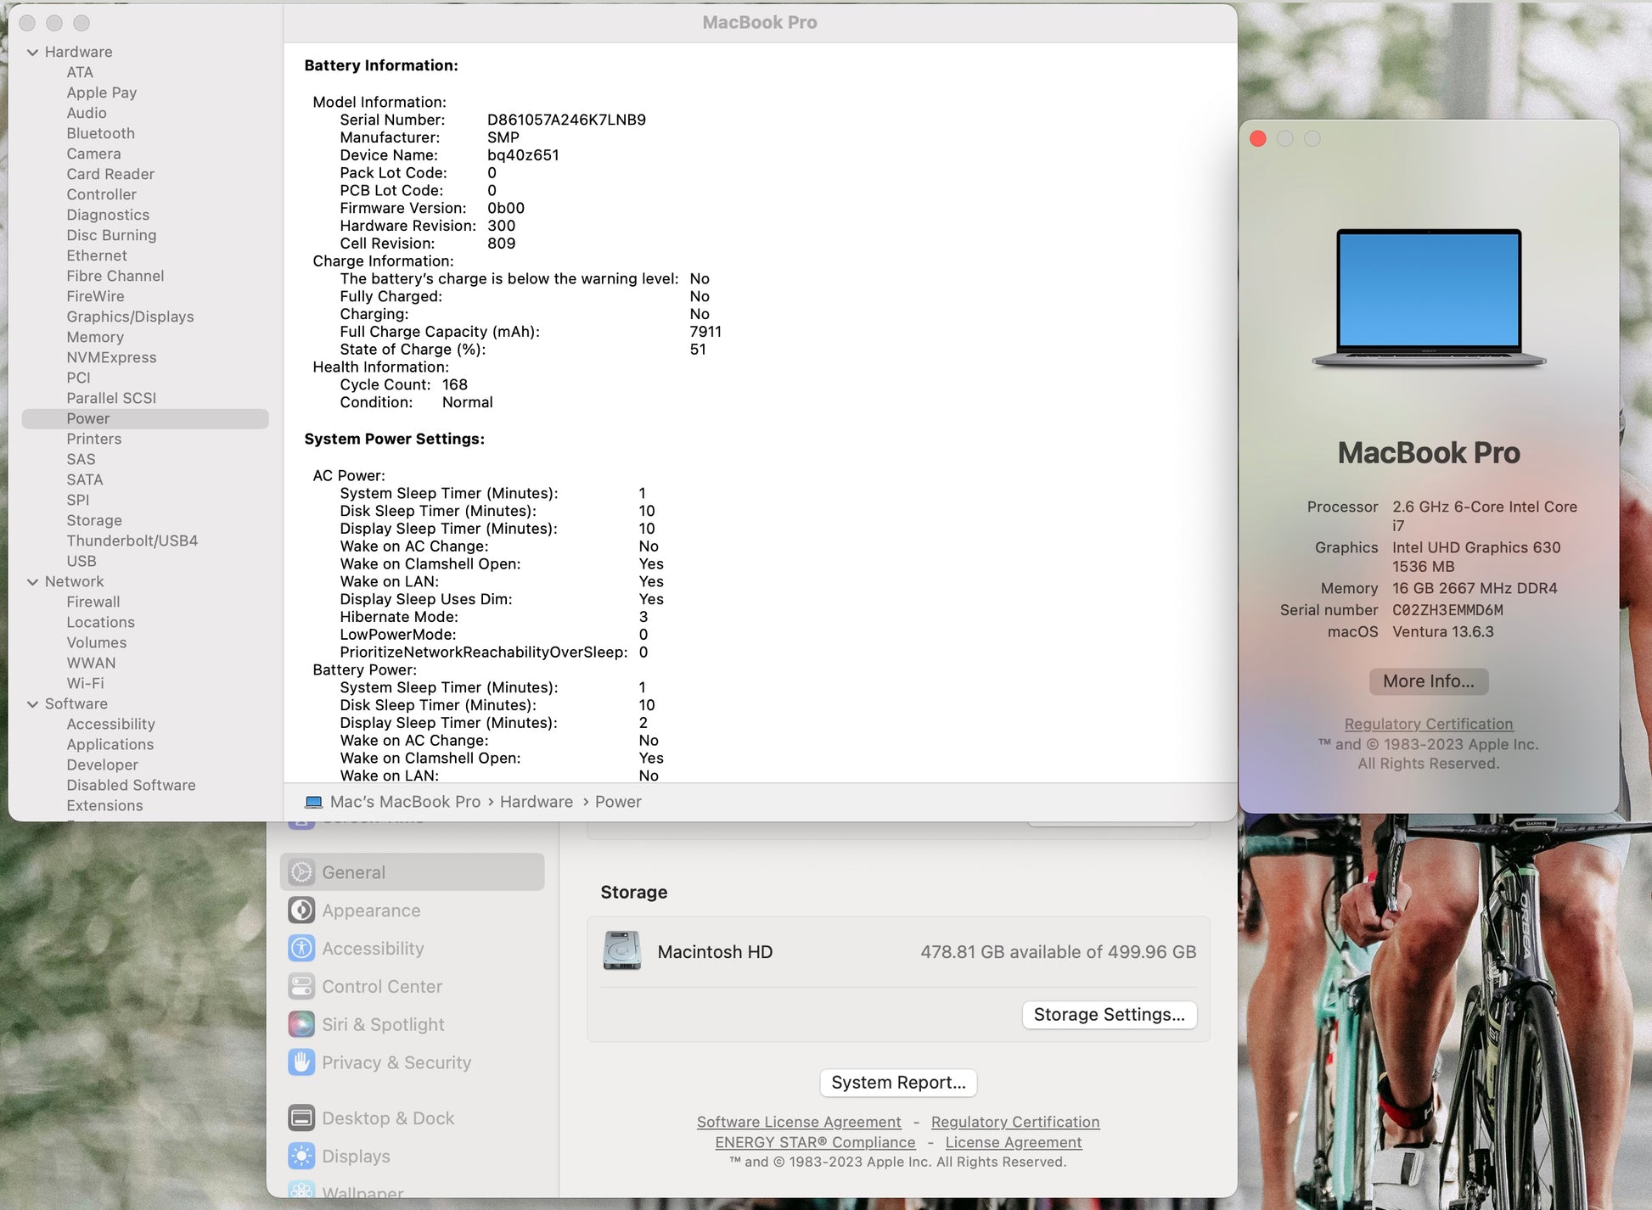Click the Desktop & Dock icon

click(x=301, y=1118)
